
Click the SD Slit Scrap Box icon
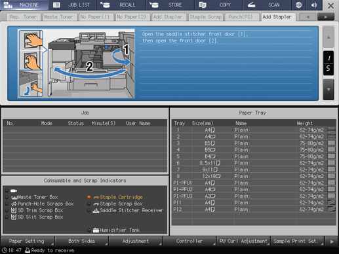[14, 217]
